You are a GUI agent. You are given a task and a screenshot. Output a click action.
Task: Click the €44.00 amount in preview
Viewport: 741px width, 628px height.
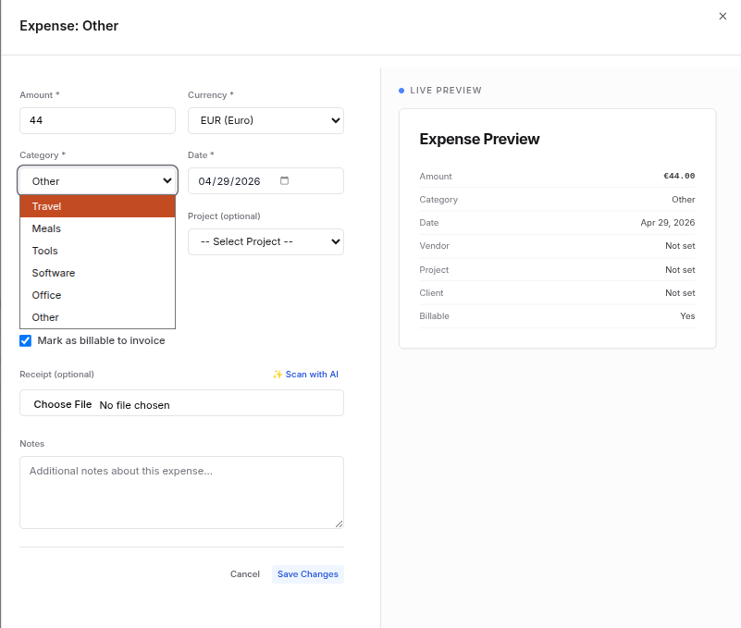click(x=679, y=176)
